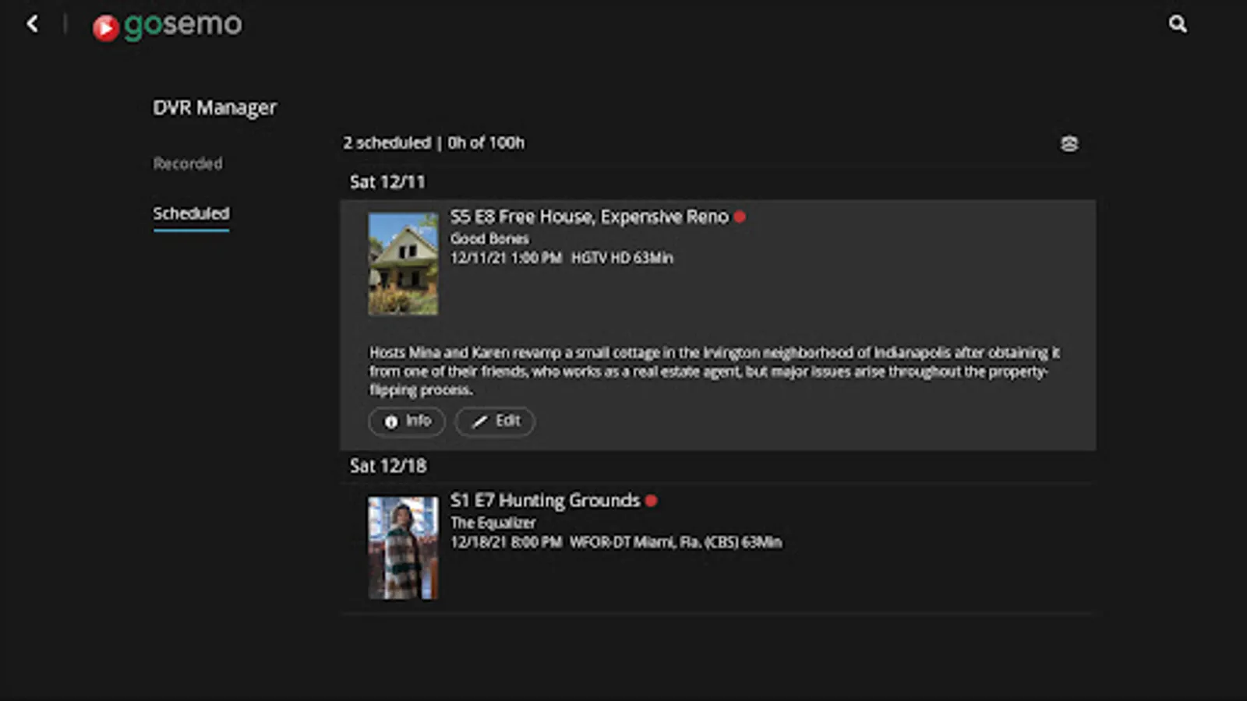Image resolution: width=1247 pixels, height=701 pixels.
Task: Click the Hosts Mina and Karen episode description
Action: 715,372
